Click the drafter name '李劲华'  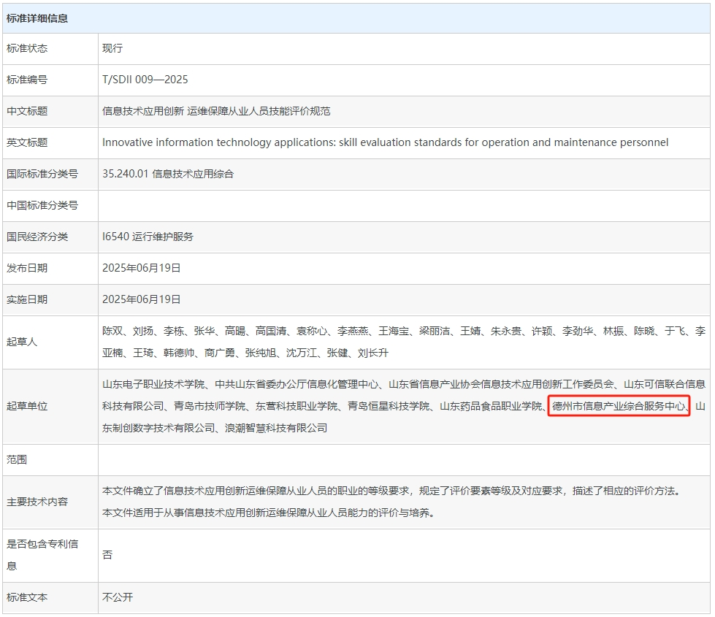578,331
